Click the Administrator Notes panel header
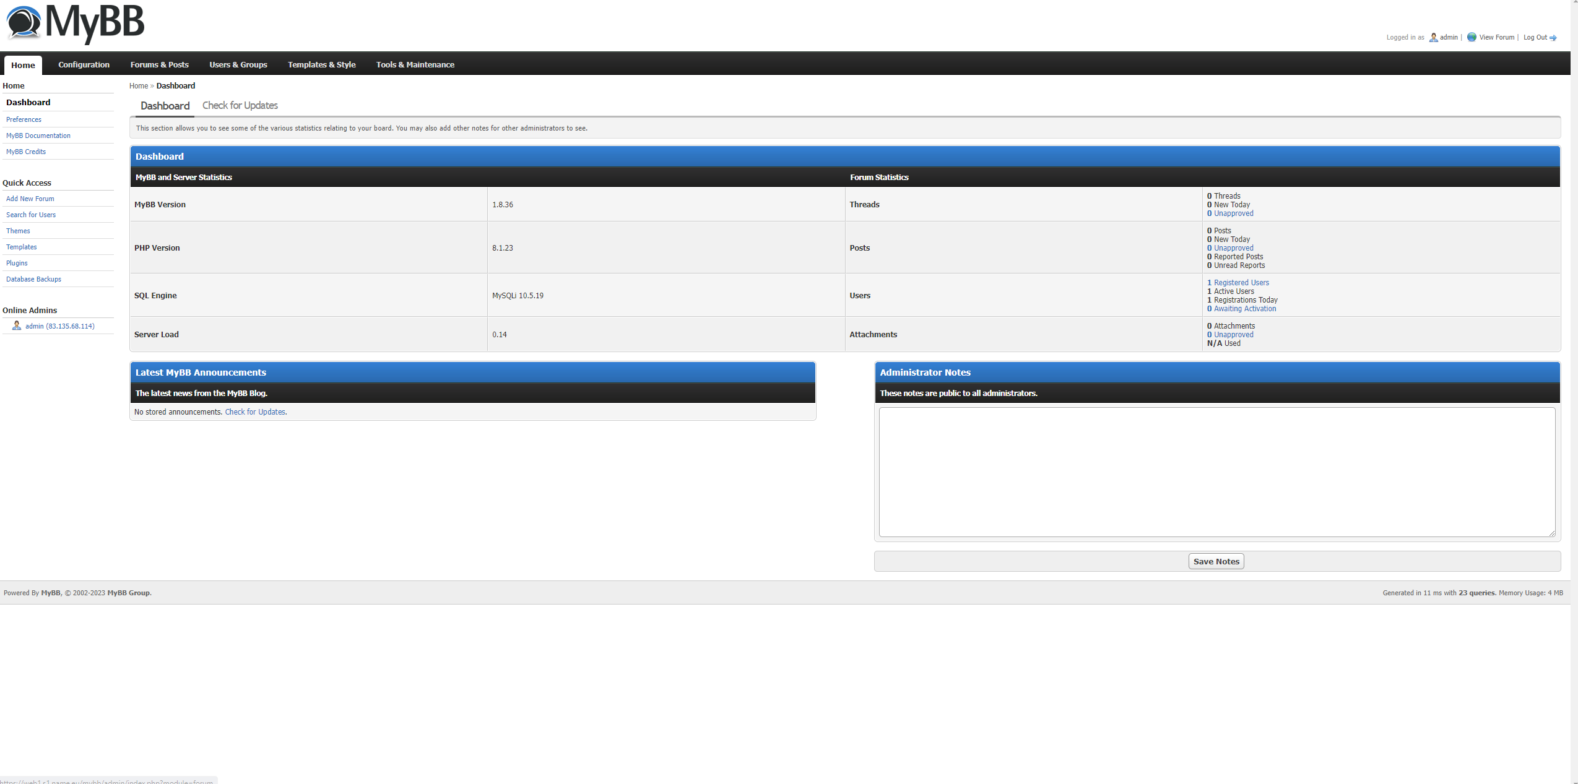This screenshot has width=1578, height=784. 1217,373
